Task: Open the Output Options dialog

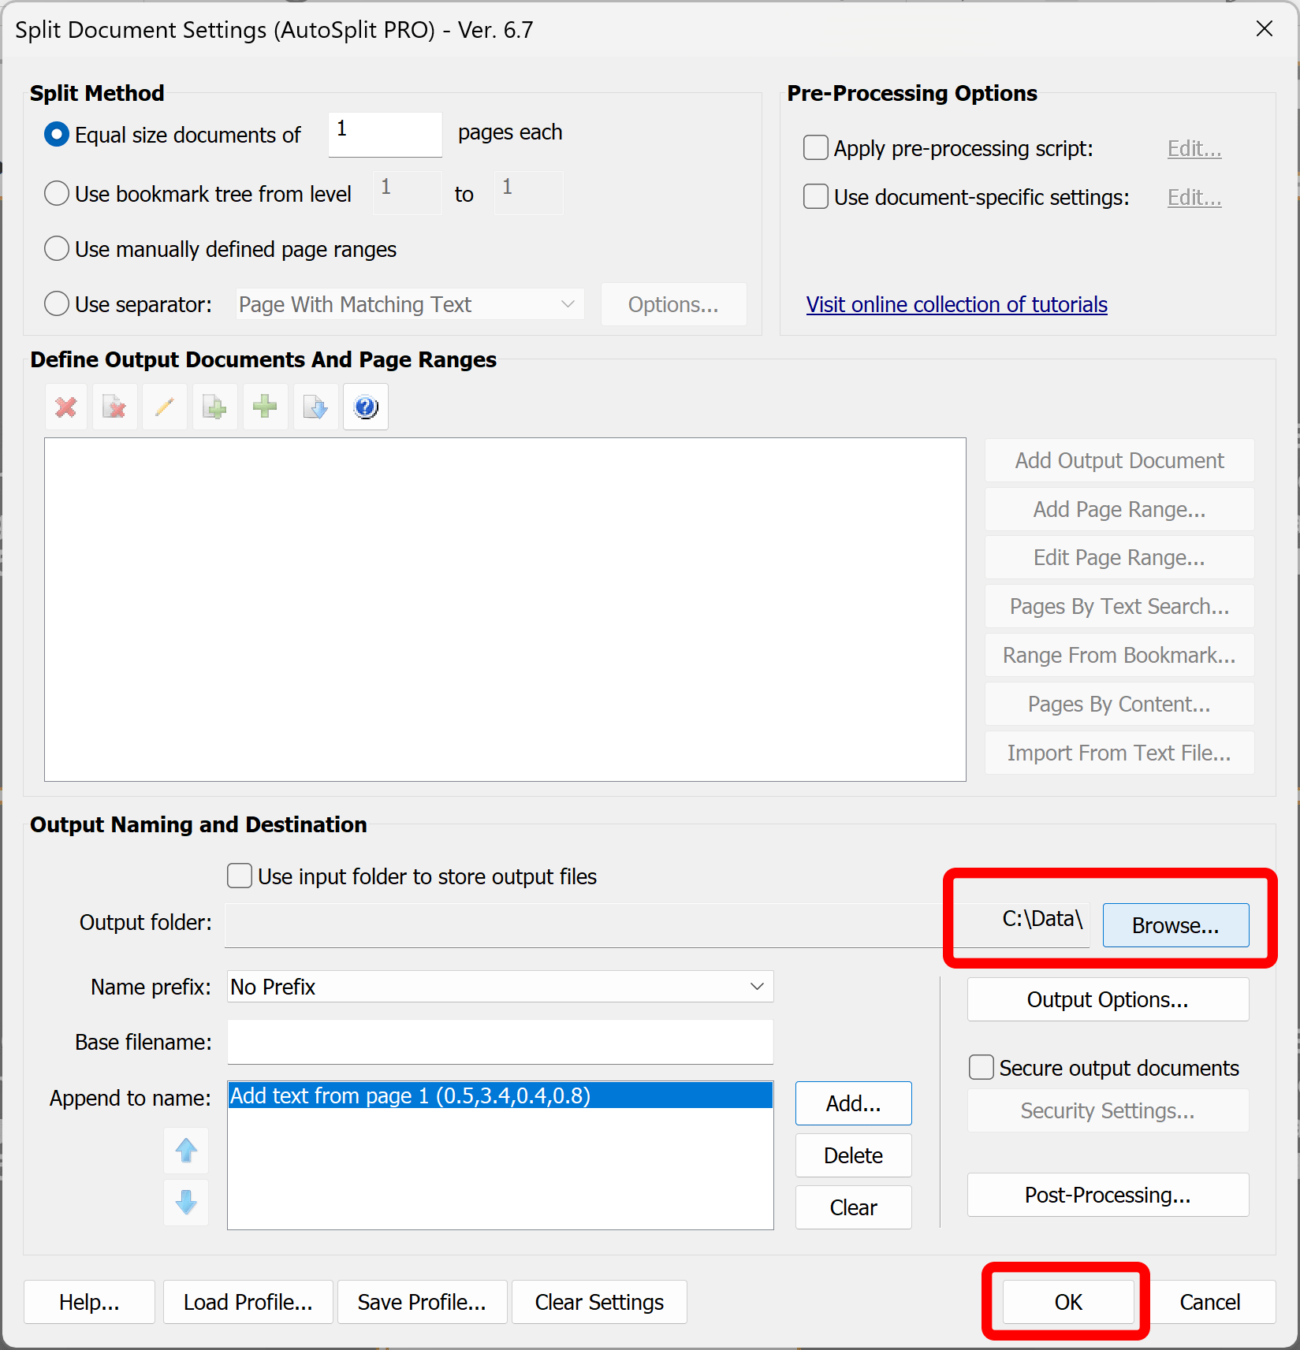Action: 1107,999
